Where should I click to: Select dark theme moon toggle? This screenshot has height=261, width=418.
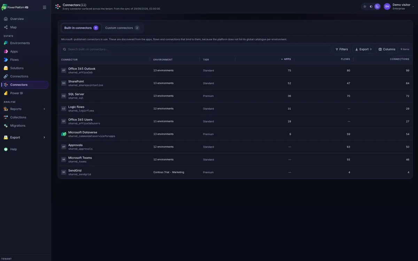(377, 7)
